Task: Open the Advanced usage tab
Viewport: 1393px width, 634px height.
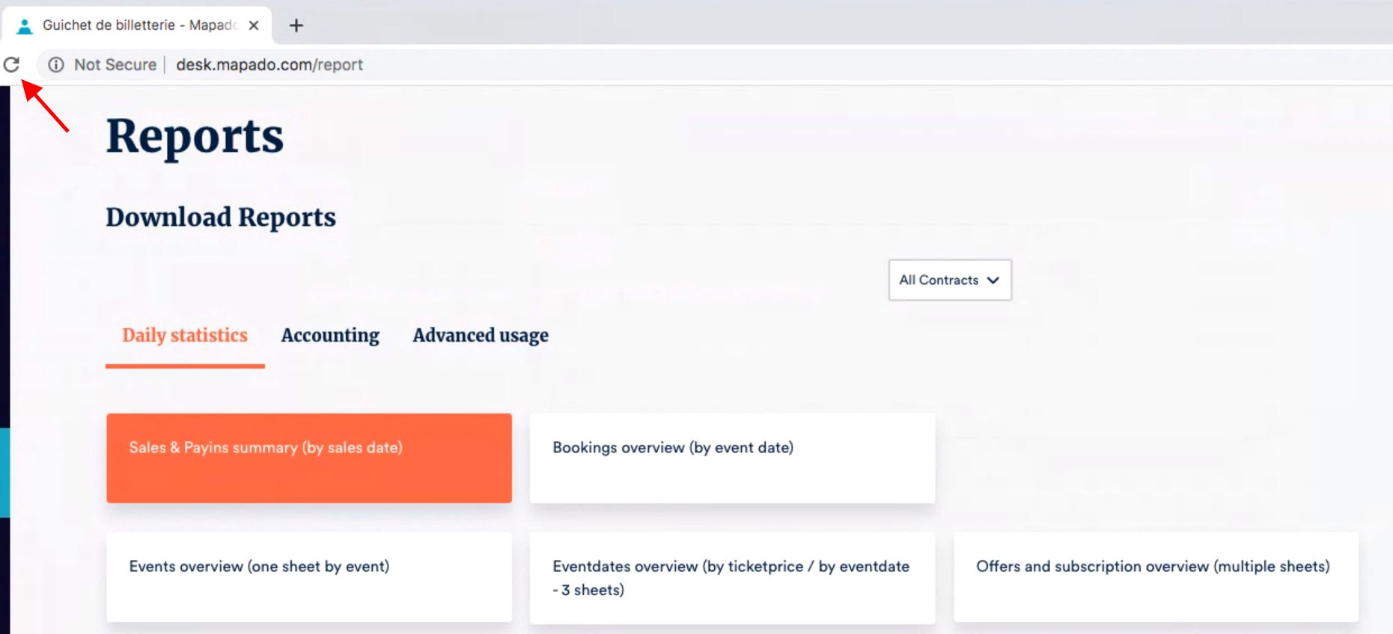Action: point(481,336)
